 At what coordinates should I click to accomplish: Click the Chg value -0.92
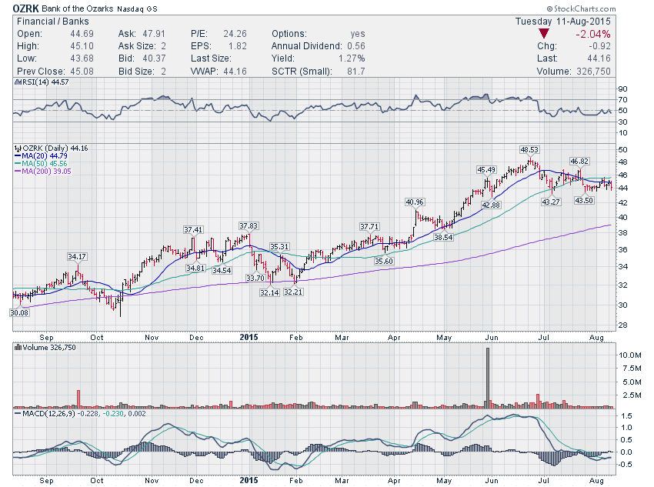coord(599,46)
